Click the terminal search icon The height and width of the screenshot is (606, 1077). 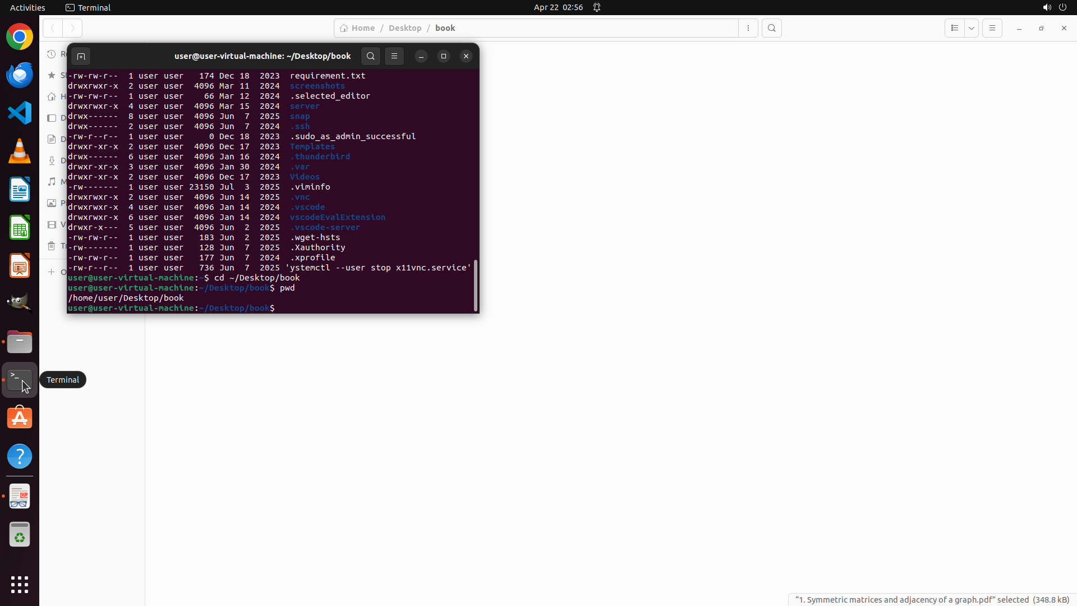(370, 56)
